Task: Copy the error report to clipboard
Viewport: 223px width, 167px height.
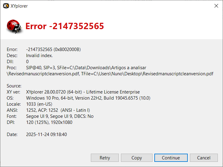Action: click(x=136, y=158)
